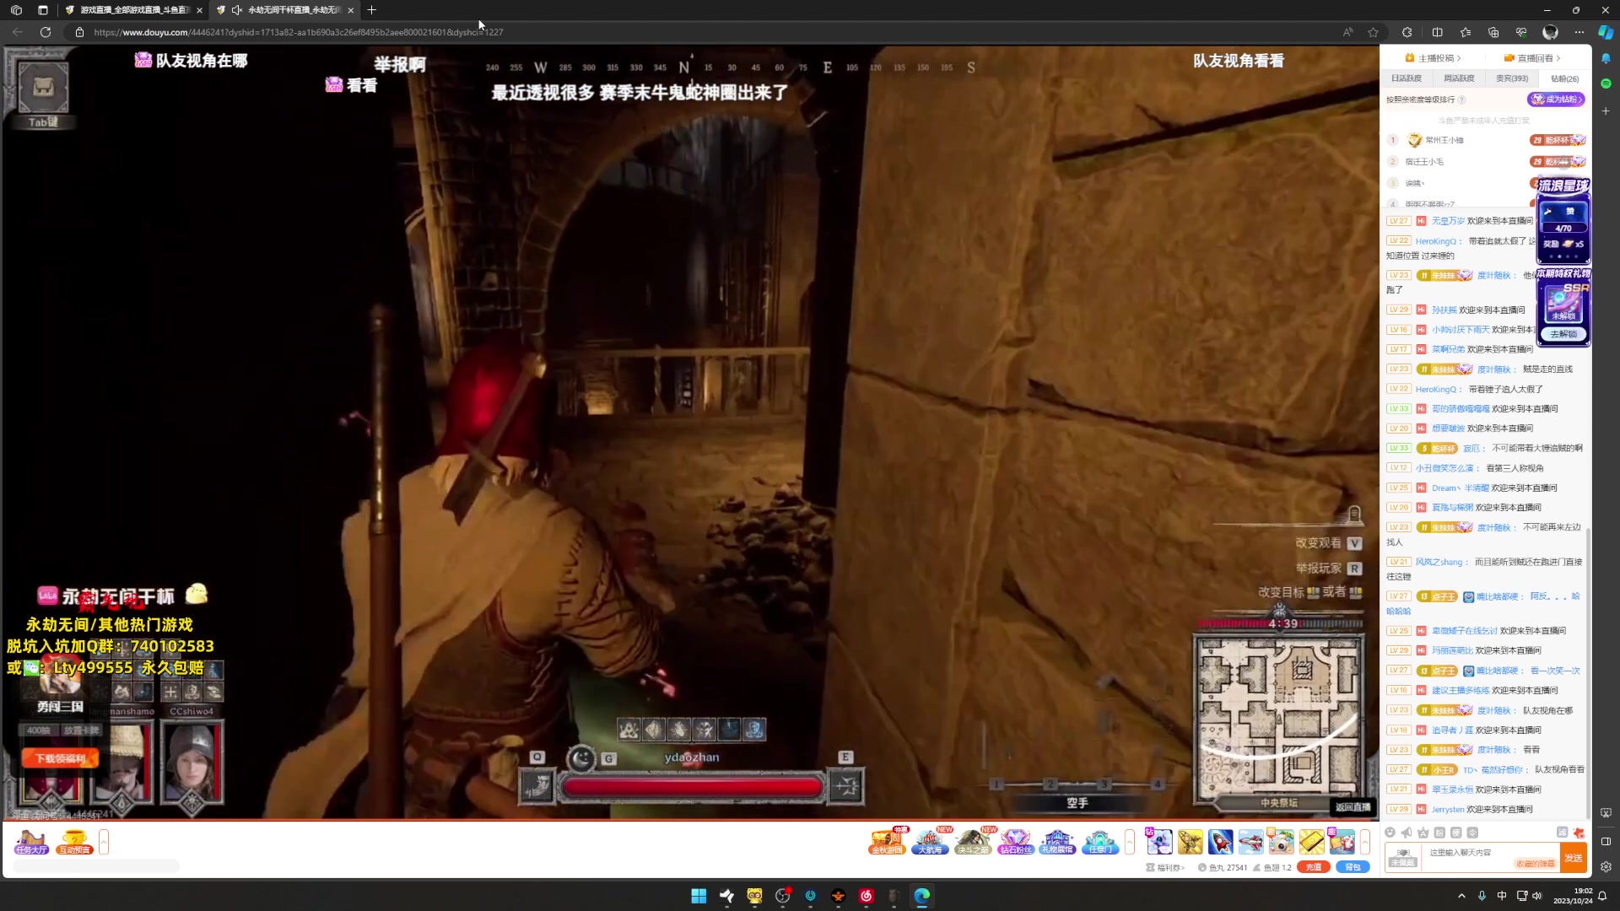1620x911 pixels.
Task: Send the gold card gift
Action: click(1311, 842)
